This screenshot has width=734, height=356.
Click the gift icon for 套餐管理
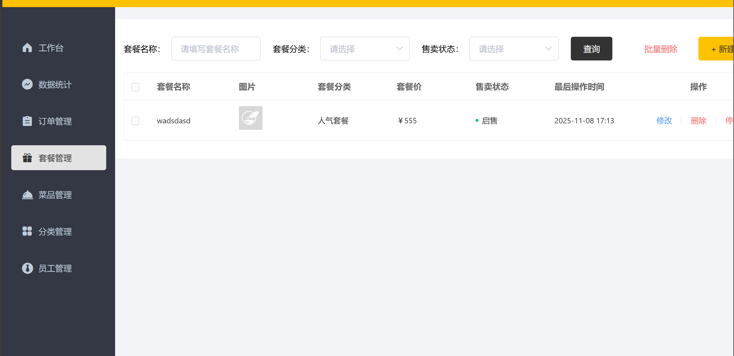point(27,158)
